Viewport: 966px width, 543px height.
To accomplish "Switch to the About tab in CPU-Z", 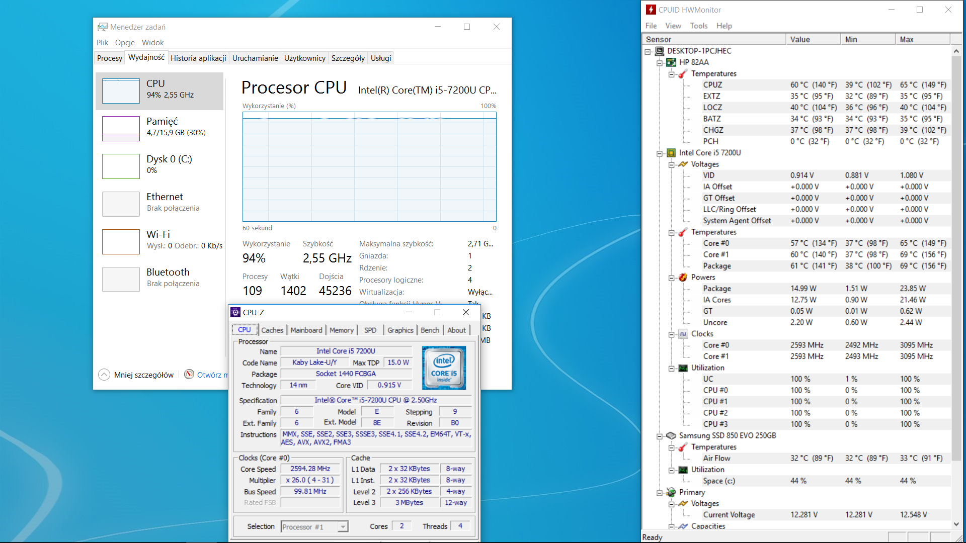I will tap(456, 330).
